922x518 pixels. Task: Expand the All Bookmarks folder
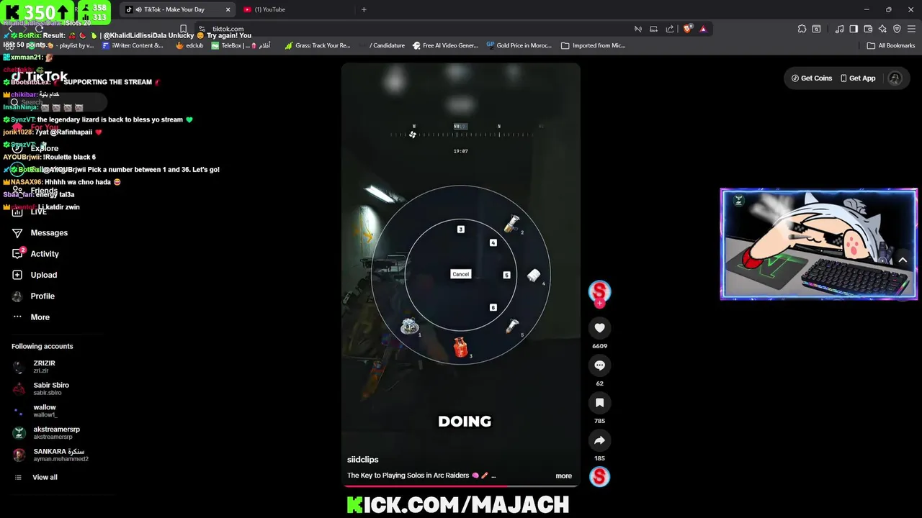[891, 45]
